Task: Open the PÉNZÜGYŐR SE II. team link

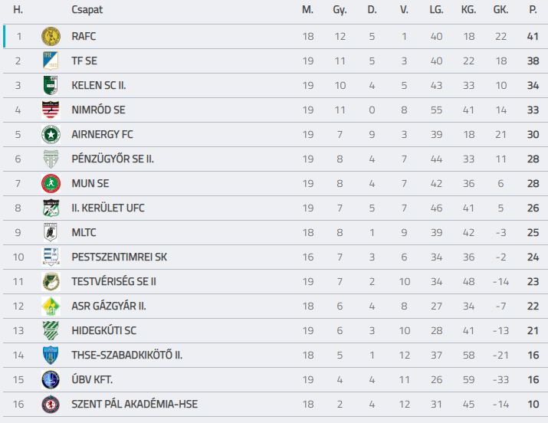Action: [113, 159]
